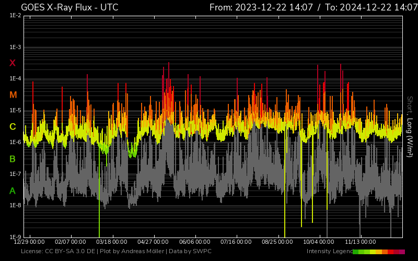Click the 1E-9 y-axis label
The image size is (418, 261).
15,237
